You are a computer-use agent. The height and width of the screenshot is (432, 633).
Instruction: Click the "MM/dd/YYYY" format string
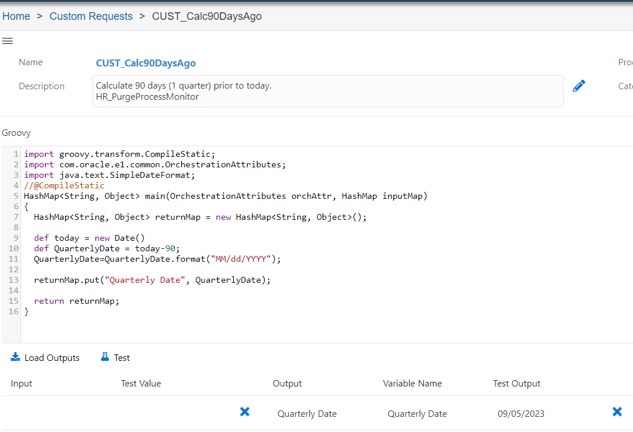click(241, 259)
